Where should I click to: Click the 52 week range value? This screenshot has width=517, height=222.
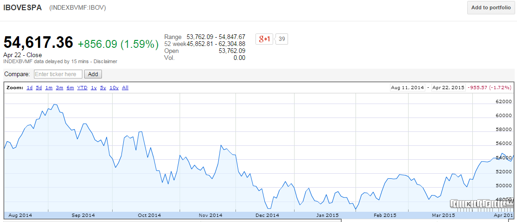point(215,44)
